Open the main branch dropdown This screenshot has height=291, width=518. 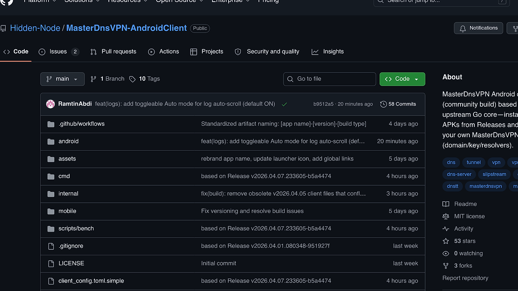(x=62, y=79)
